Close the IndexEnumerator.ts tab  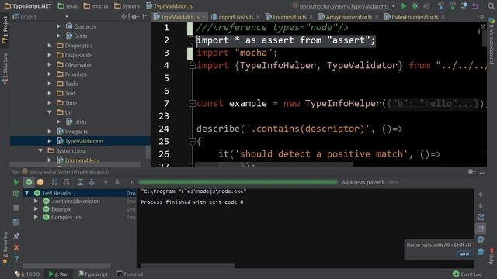click(443, 17)
